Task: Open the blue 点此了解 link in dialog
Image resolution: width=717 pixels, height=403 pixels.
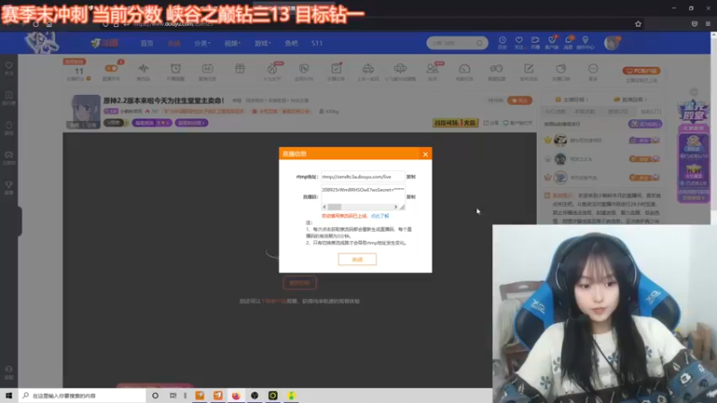Action: (379, 216)
